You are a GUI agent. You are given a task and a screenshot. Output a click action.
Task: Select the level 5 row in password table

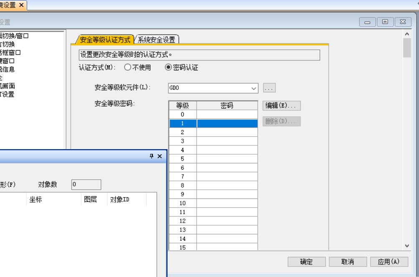click(x=213, y=159)
